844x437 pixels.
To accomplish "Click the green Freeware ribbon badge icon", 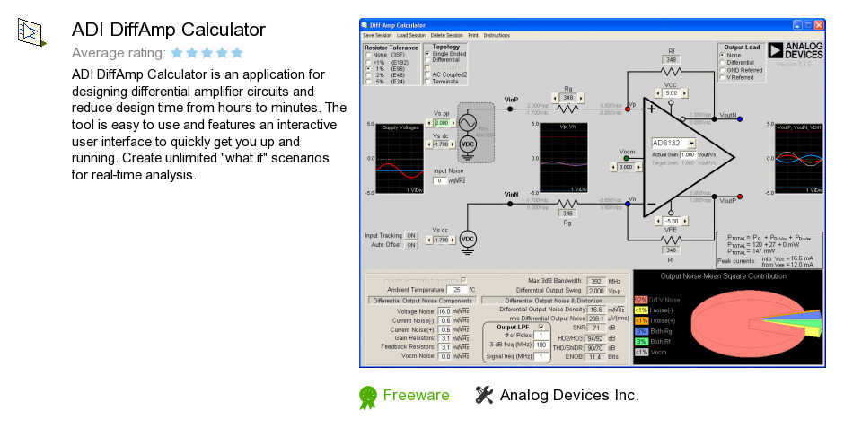I will 367,398.
